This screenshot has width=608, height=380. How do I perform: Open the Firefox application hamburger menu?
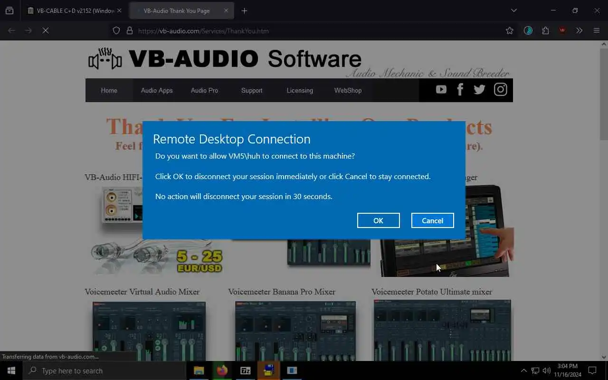tap(597, 30)
